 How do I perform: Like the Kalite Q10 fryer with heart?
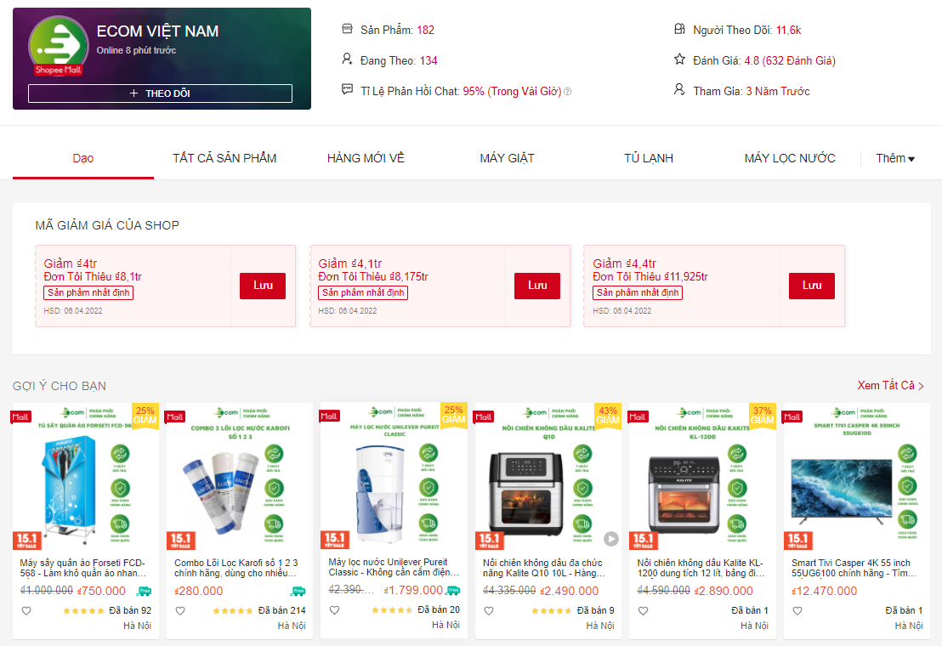(x=489, y=611)
